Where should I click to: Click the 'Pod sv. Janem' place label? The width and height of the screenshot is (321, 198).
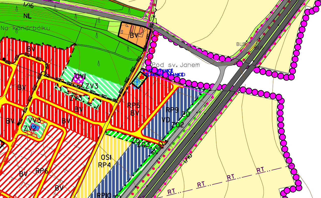coord(176,65)
